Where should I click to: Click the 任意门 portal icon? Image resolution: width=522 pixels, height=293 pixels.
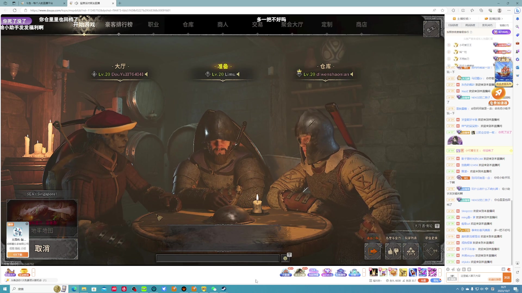pos(355,272)
